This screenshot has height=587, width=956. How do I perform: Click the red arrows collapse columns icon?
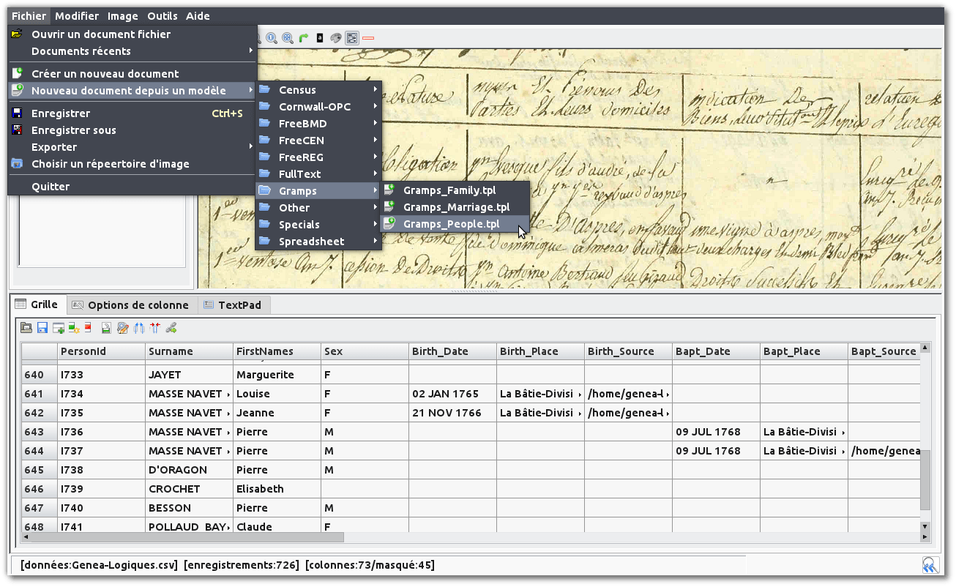tap(154, 328)
